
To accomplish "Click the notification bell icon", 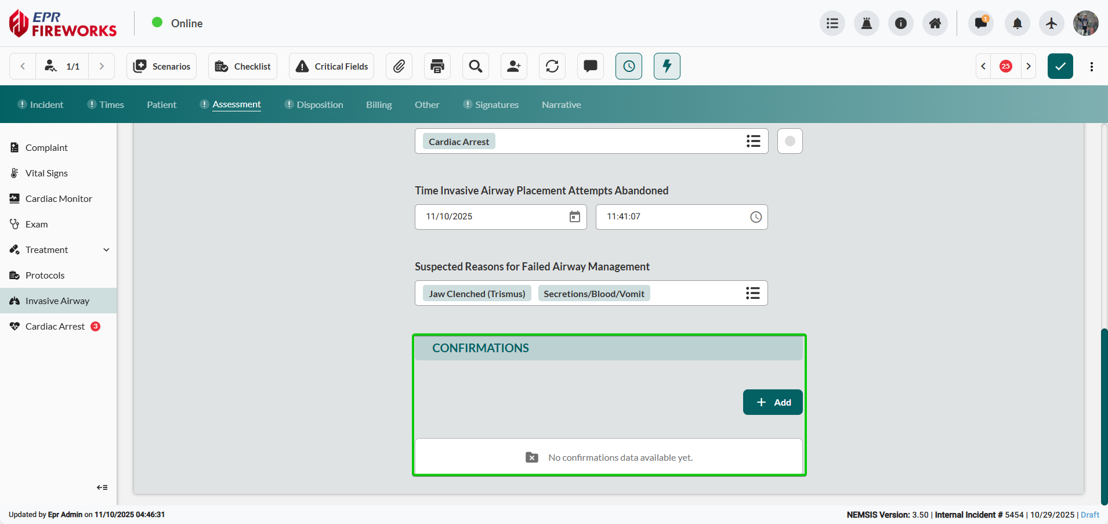I will pos(1017,23).
